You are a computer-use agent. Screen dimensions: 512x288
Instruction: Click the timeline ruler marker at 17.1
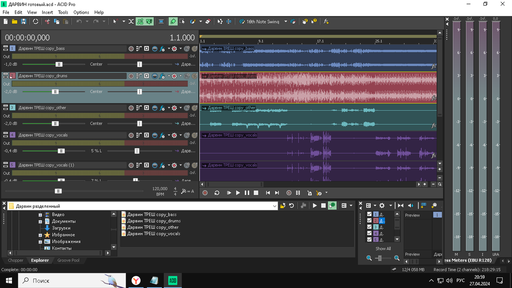tap(320, 41)
